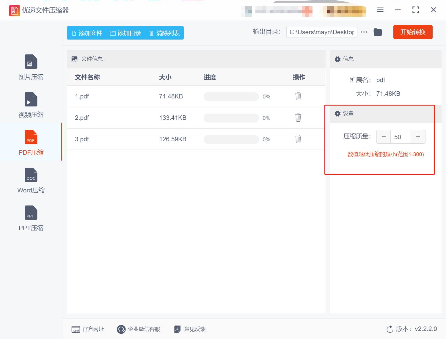Delete 1.pdf using its trash icon
Viewport: 446px width, 339px height.
[x=298, y=96]
